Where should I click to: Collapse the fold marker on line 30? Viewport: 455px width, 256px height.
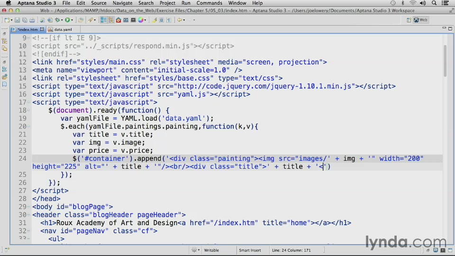[28, 215]
